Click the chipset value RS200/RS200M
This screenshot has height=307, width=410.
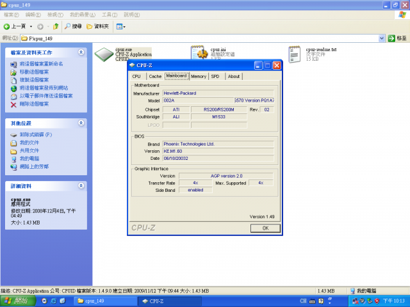point(219,109)
